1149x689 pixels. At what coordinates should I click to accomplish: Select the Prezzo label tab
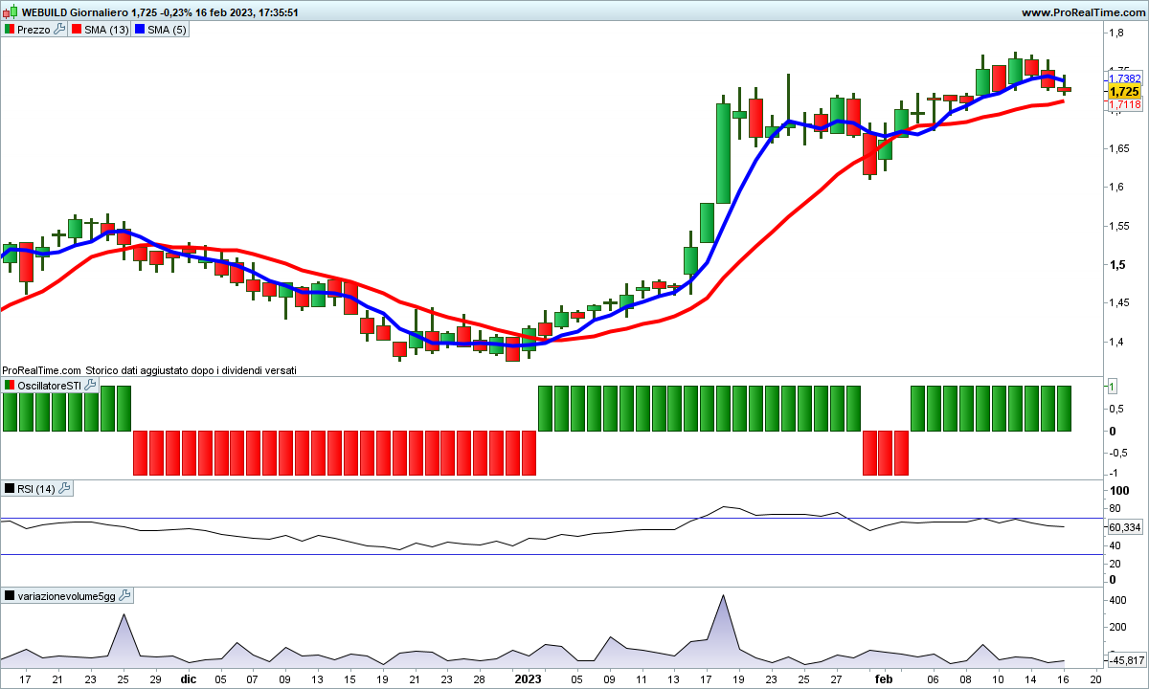(x=34, y=30)
